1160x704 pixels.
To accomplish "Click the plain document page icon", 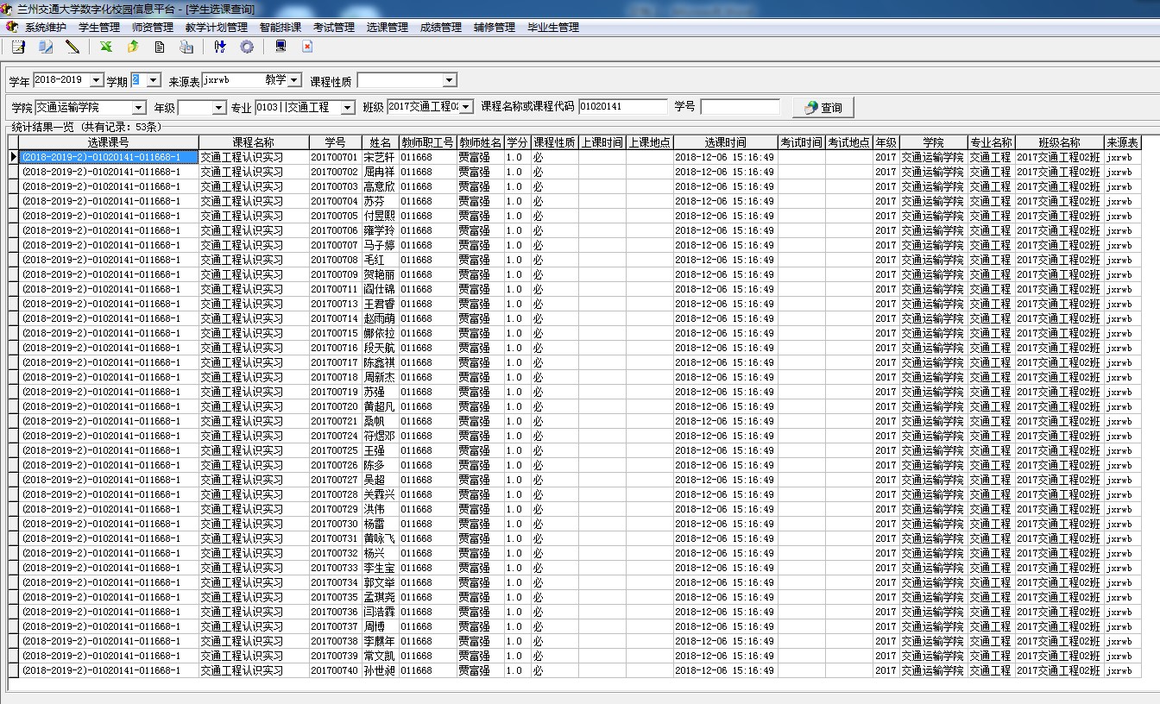I will pyautogui.click(x=160, y=47).
